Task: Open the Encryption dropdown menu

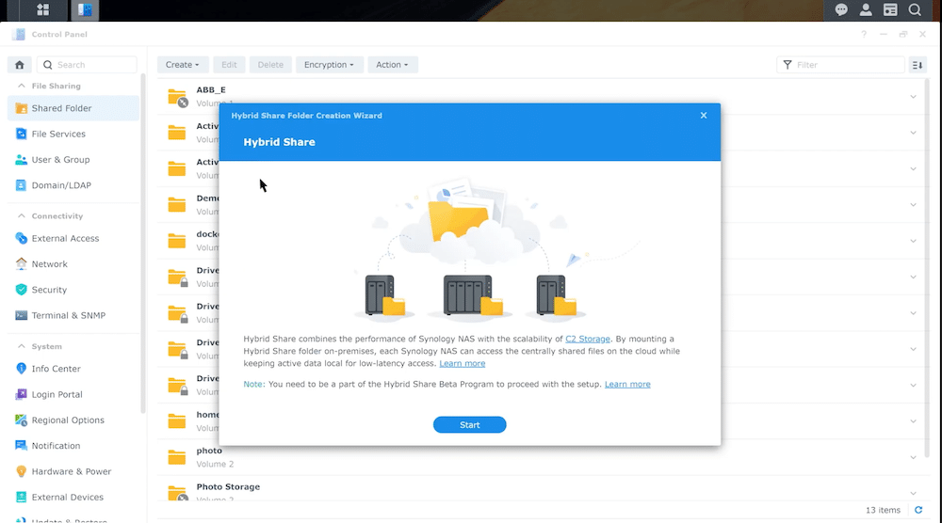Action: [x=329, y=65]
